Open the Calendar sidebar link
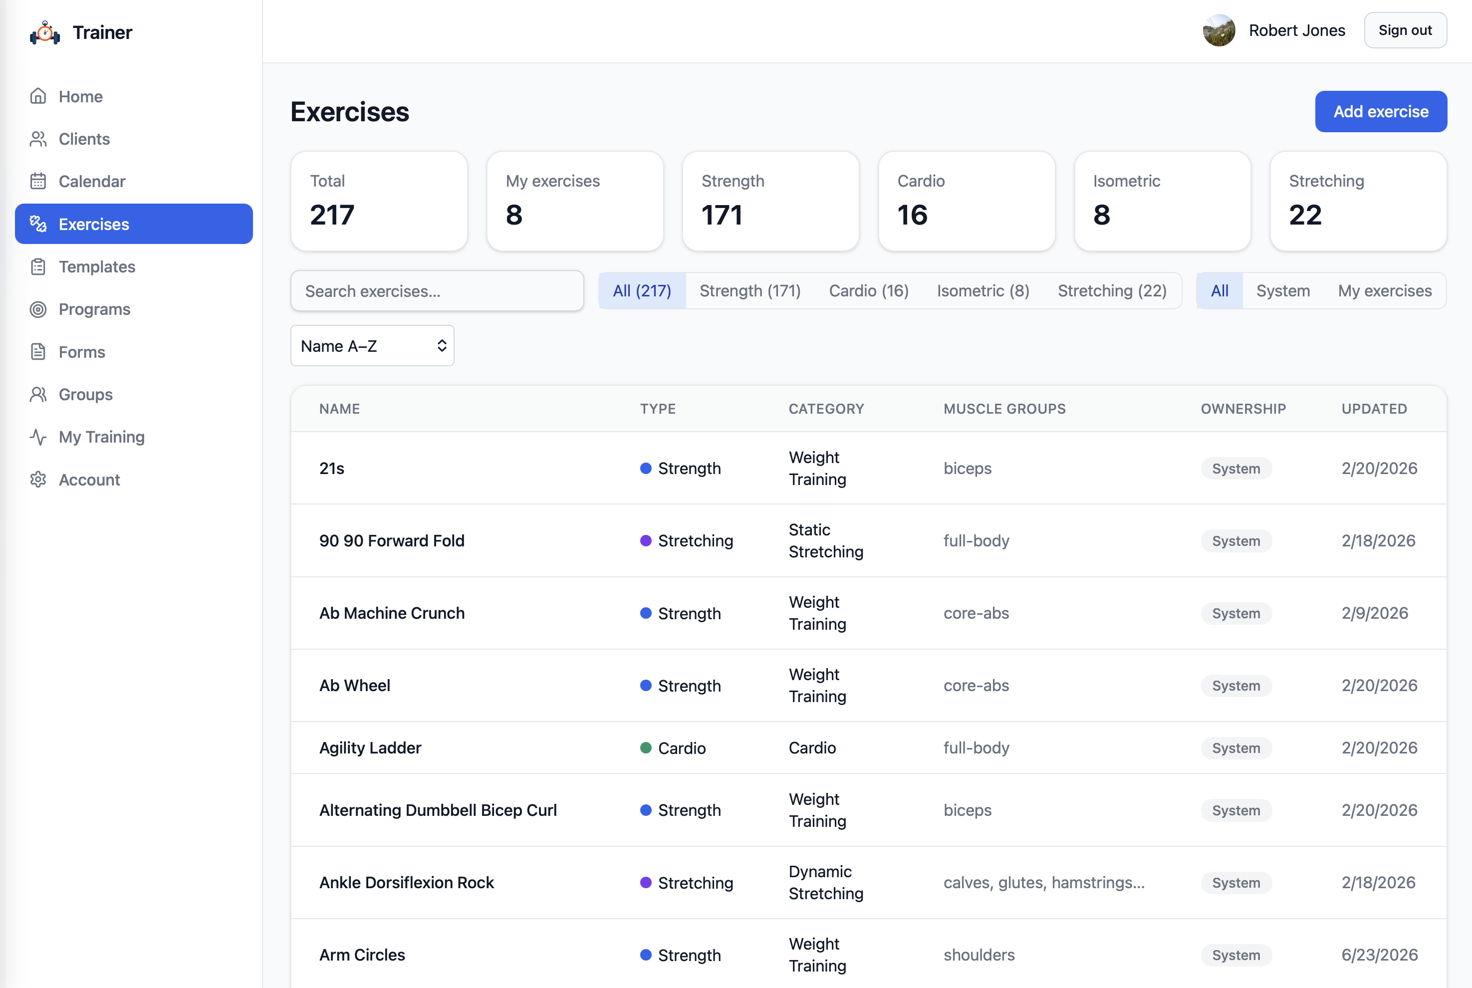Screen dimensions: 1472x988 point(134,181)
